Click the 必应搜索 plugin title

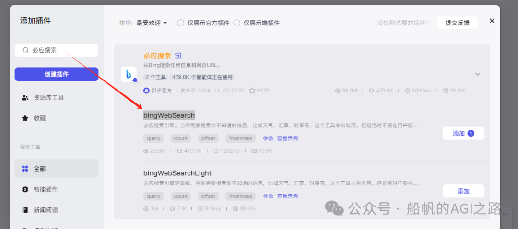click(157, 56)
